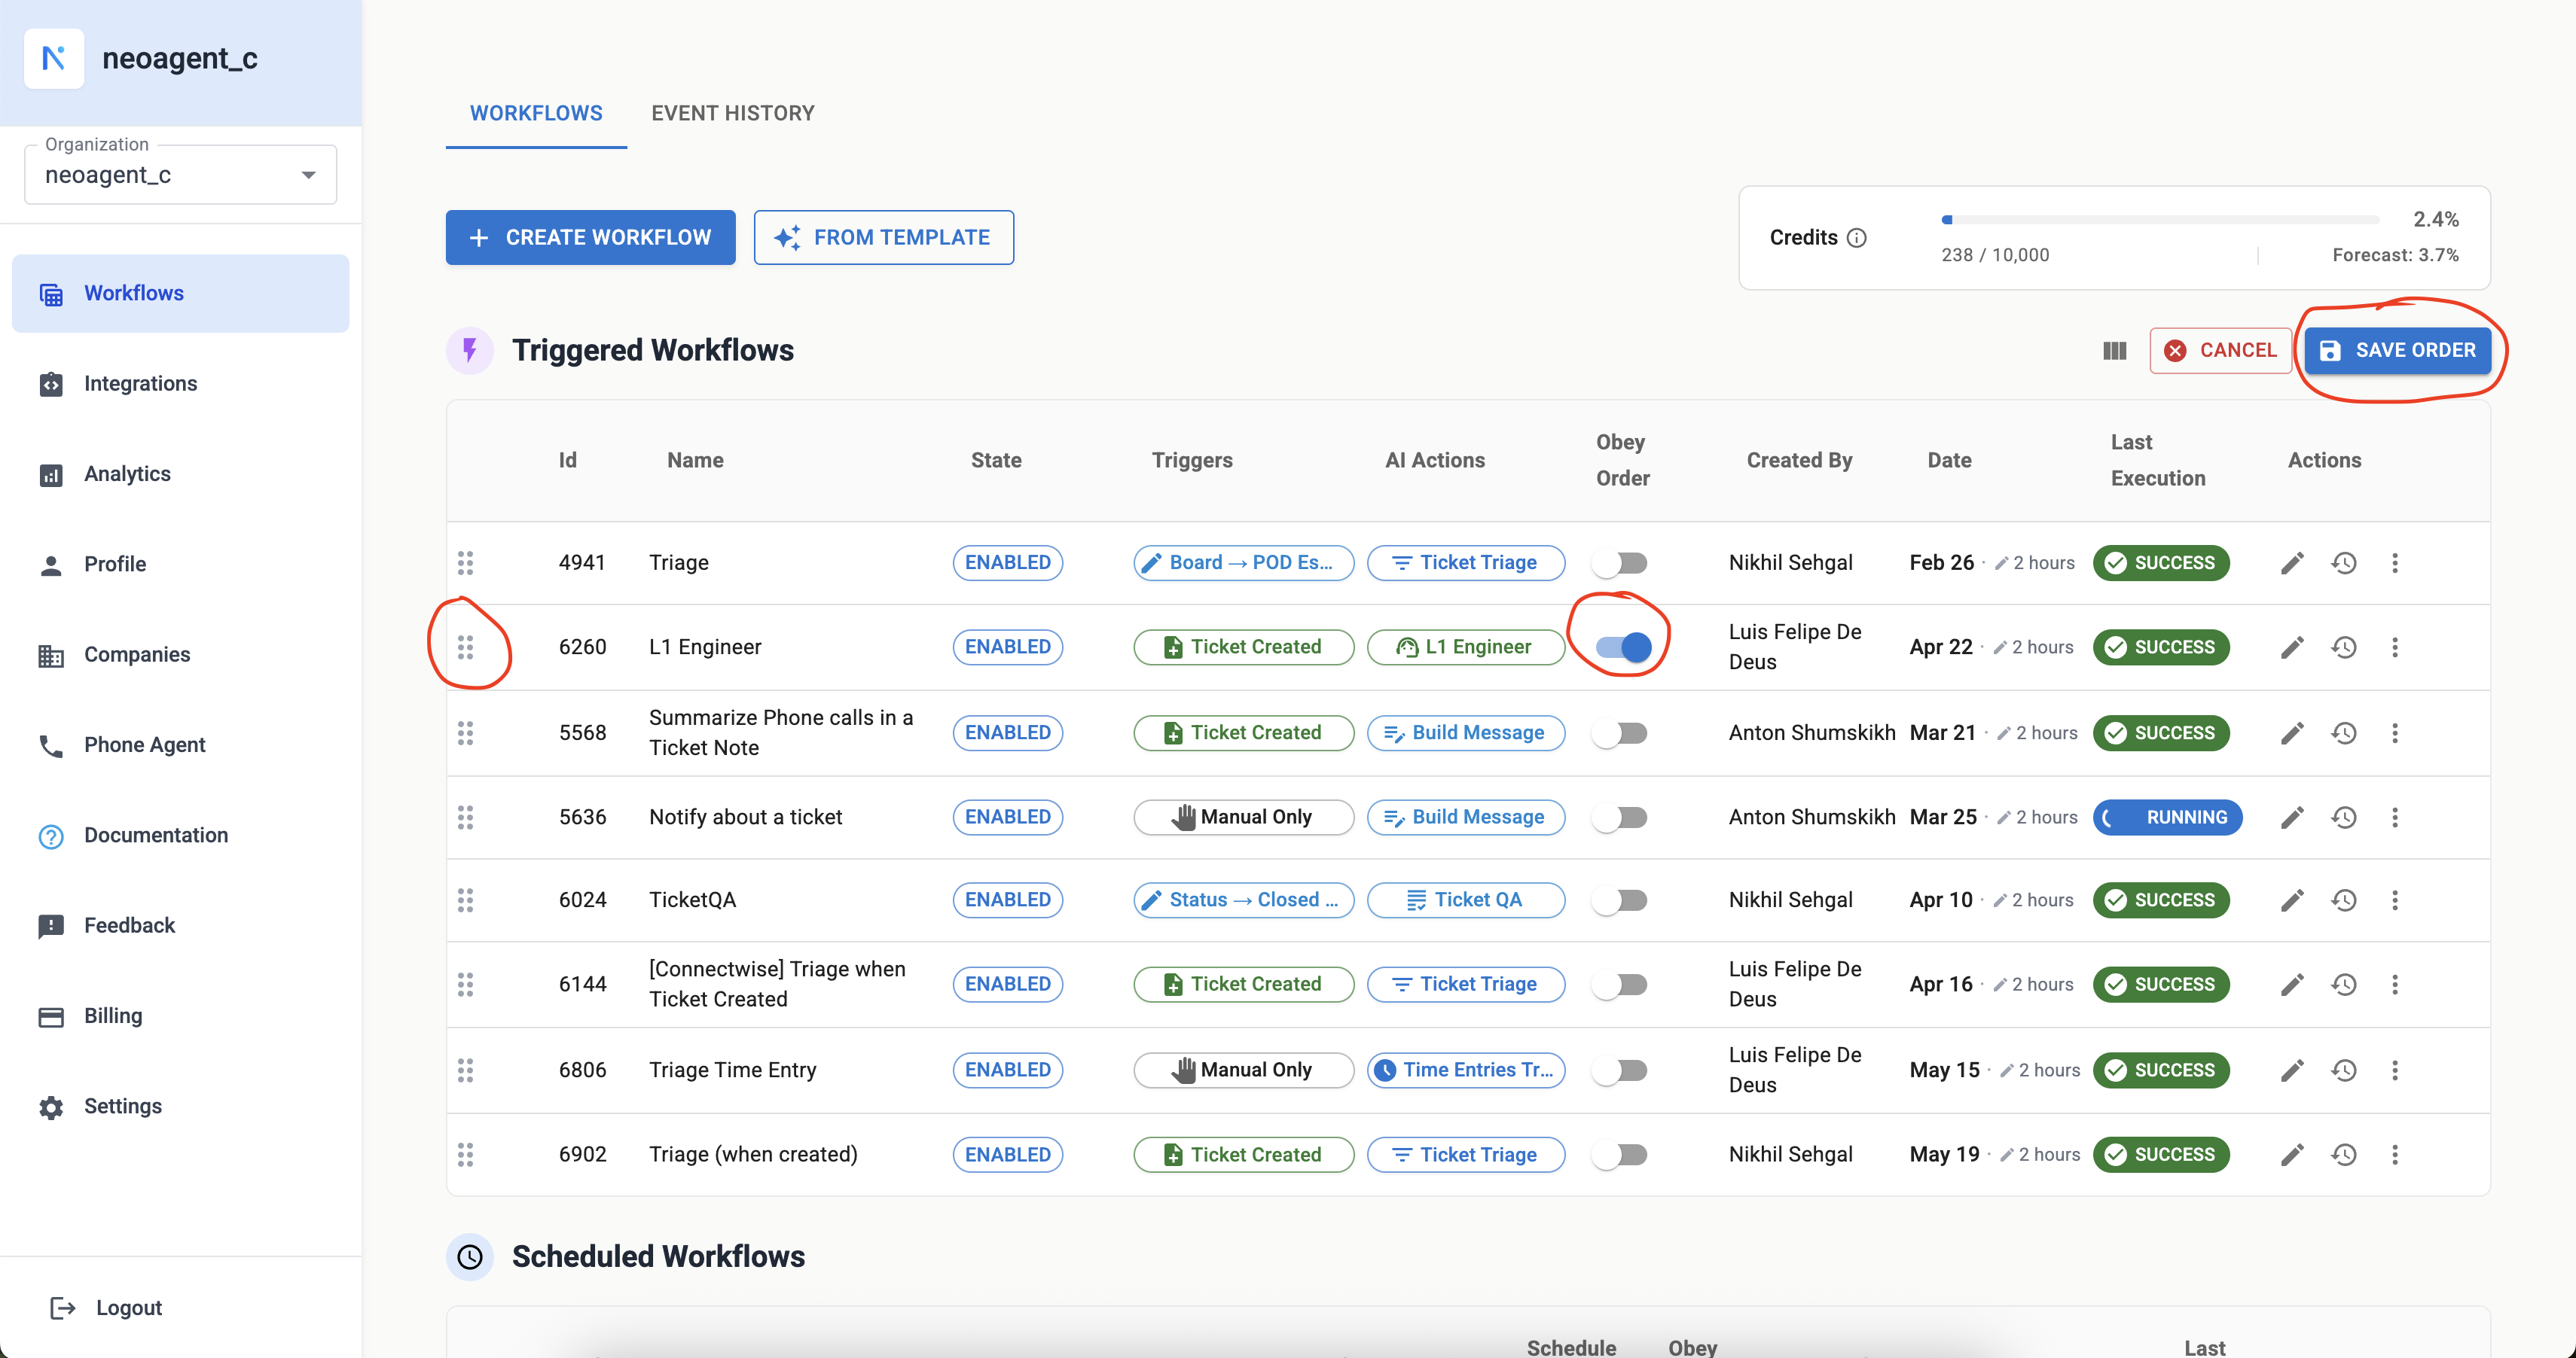Screen dimensions: 2576x1358
Task: Click drag handle of TicketQA row
Action: 466,900
